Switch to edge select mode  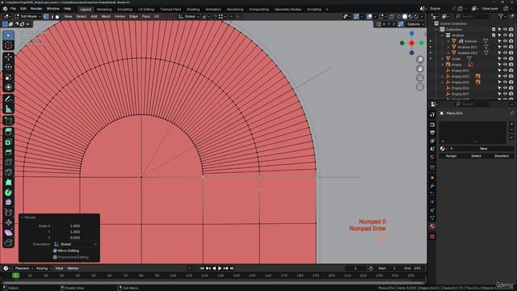52,16
